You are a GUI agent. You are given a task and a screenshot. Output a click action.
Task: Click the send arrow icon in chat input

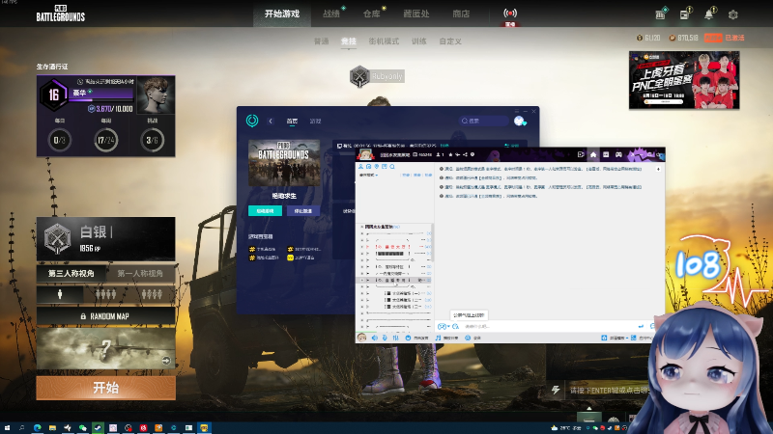[641, 326]
